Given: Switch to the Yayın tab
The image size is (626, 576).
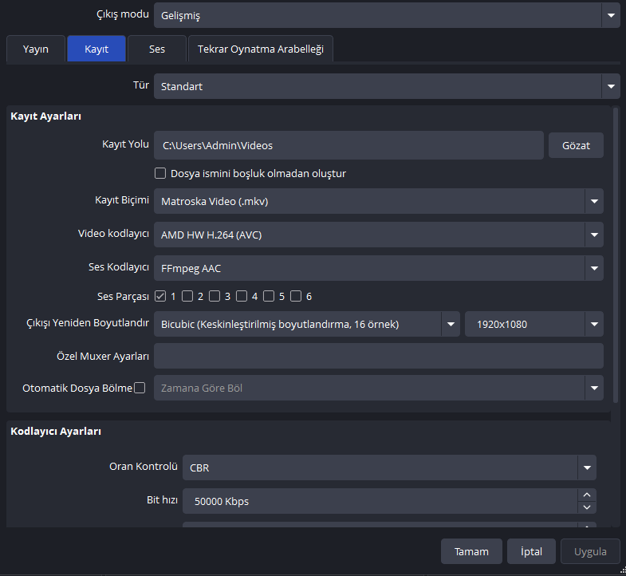Looking at the screenshot, I should 35,49.
